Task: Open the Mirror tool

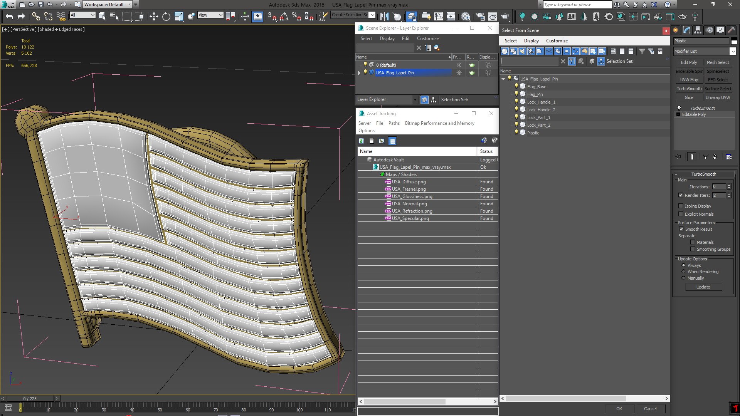Action: (x=384, y=16)
